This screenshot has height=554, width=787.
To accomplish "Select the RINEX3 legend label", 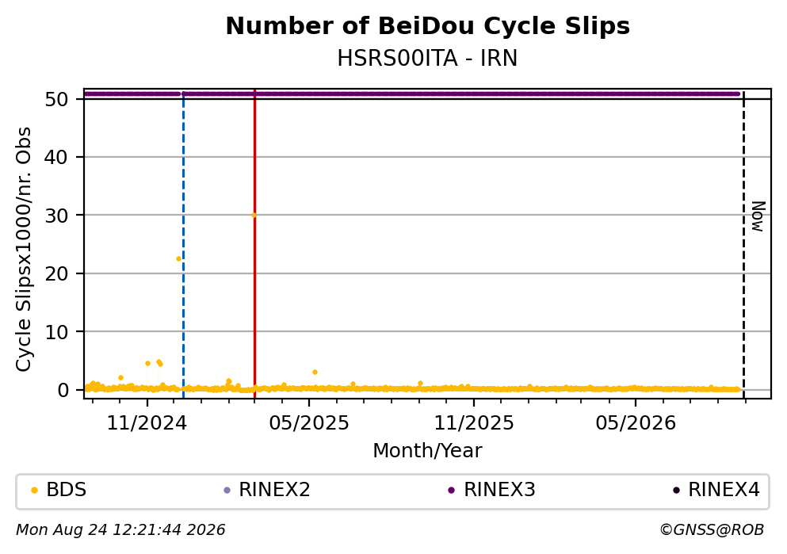I will [499, 490].
